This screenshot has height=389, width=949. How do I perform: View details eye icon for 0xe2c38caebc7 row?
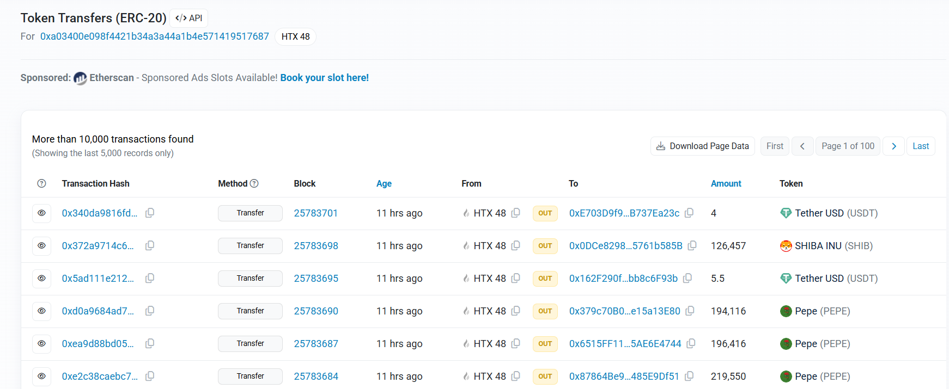(x=41, y=376)
